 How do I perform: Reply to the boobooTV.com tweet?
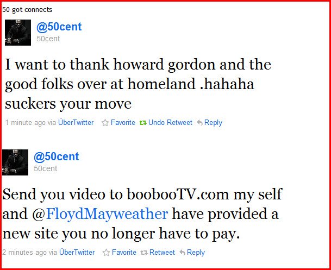click(x=196, y=253)
